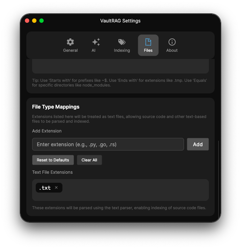
Task: Remove the .txt extension tag
Action: click(x=56, y=187)
